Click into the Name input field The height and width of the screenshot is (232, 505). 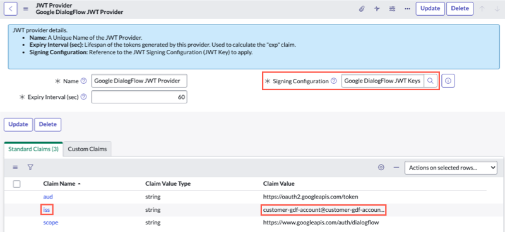(139, 81)
